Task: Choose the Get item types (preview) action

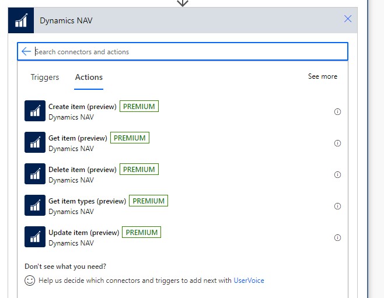Action: click(x=87, y=201)
